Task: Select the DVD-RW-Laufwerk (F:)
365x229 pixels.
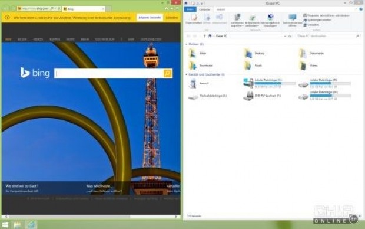Action: (263, 96)
